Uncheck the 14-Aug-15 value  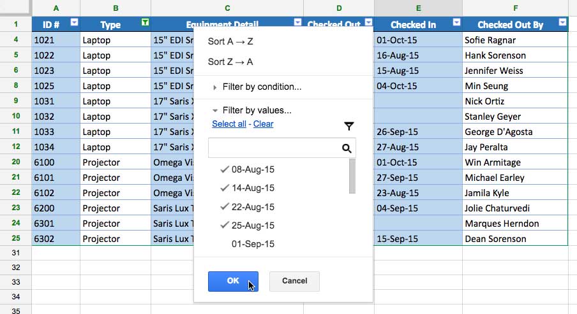pyautogui.click(x=252, y=188)
